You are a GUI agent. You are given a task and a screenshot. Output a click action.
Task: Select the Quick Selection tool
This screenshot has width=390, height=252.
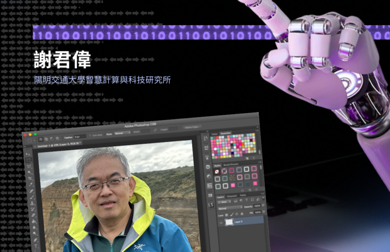[x=30, y=172]
